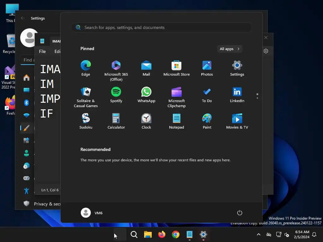The width and height of the screenshot is (323, 242).
Task: Open Google Chrome from taskbar
Action: 175,234
